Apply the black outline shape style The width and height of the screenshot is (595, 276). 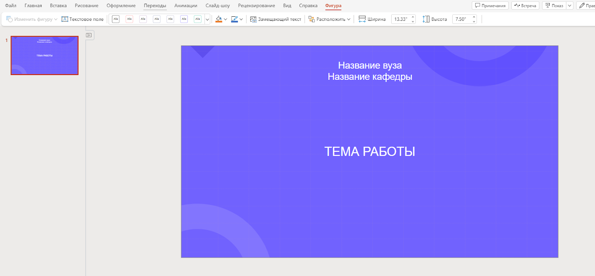tap(116, 19)
